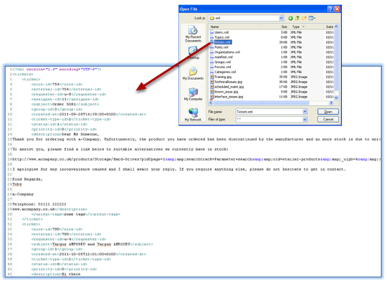Click the created-at 2011-09-28 line in editor

89,114
